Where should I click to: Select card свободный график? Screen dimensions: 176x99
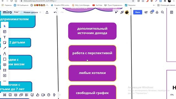(x=92, y=92)
